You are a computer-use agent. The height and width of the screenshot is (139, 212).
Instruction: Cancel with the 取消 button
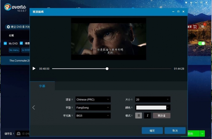click(x=175, y=131)
